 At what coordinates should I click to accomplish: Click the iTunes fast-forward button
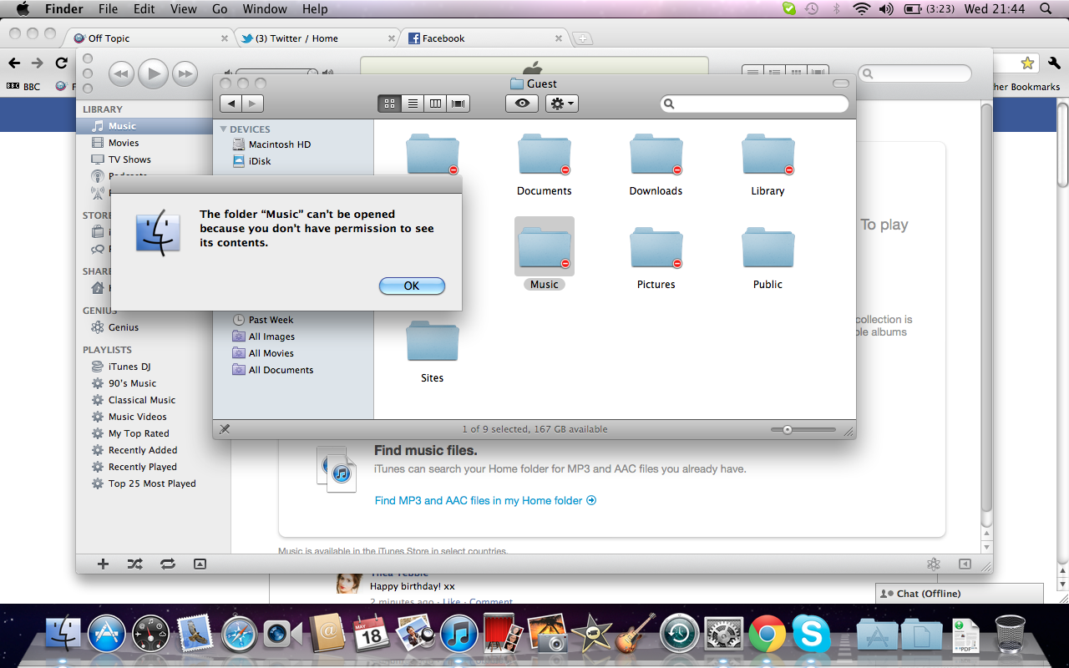pyautogui.click(x=185, y=73)
